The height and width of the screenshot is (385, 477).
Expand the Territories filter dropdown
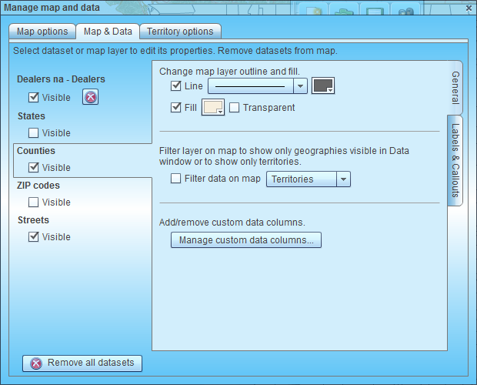(344, 179)
